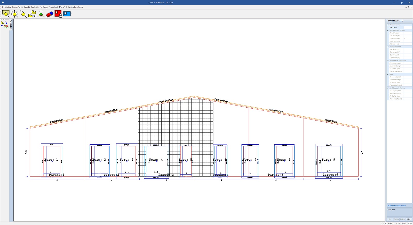Click the Parete:6 label
Screen dimensions: 413x225
coord(330,175)
